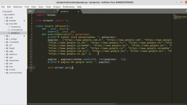Open the Preferences menu
This screenshot has width=187, height=105.
click(69, 7)
